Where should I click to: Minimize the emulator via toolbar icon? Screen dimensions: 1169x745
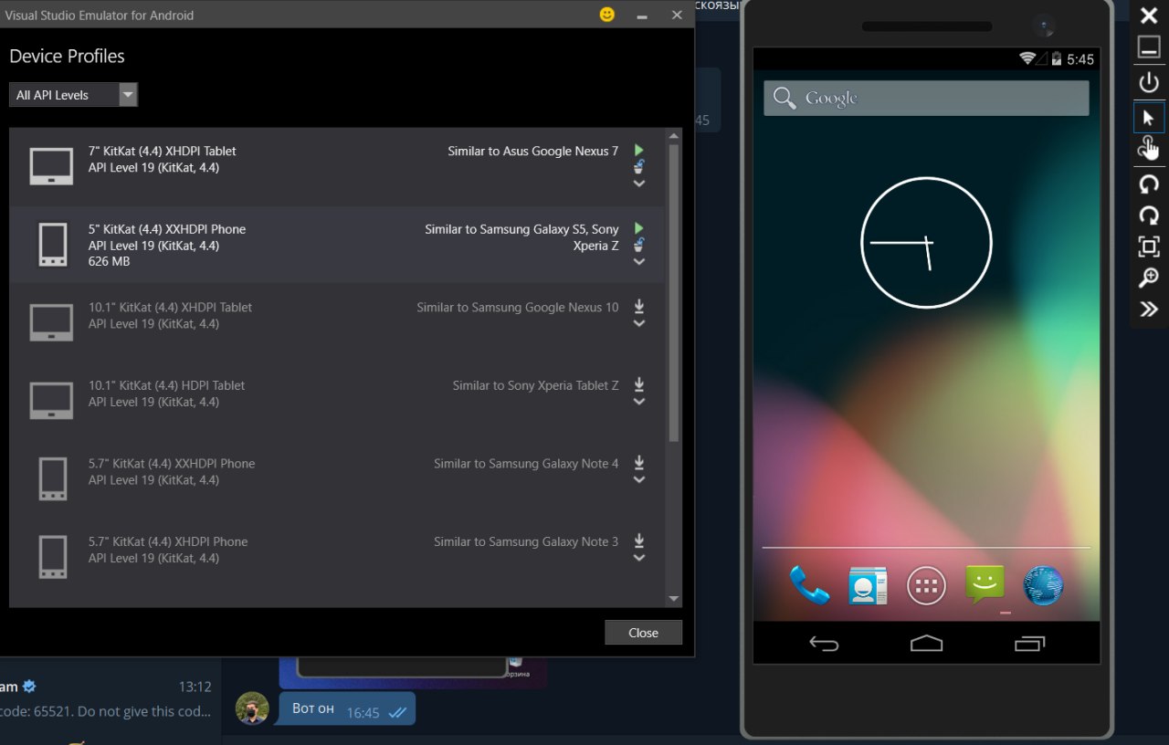1149,47
